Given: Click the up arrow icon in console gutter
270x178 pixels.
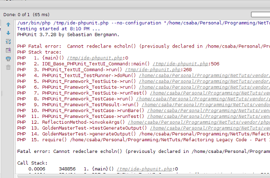Looking at the screenshot, I should click(8, 25).
